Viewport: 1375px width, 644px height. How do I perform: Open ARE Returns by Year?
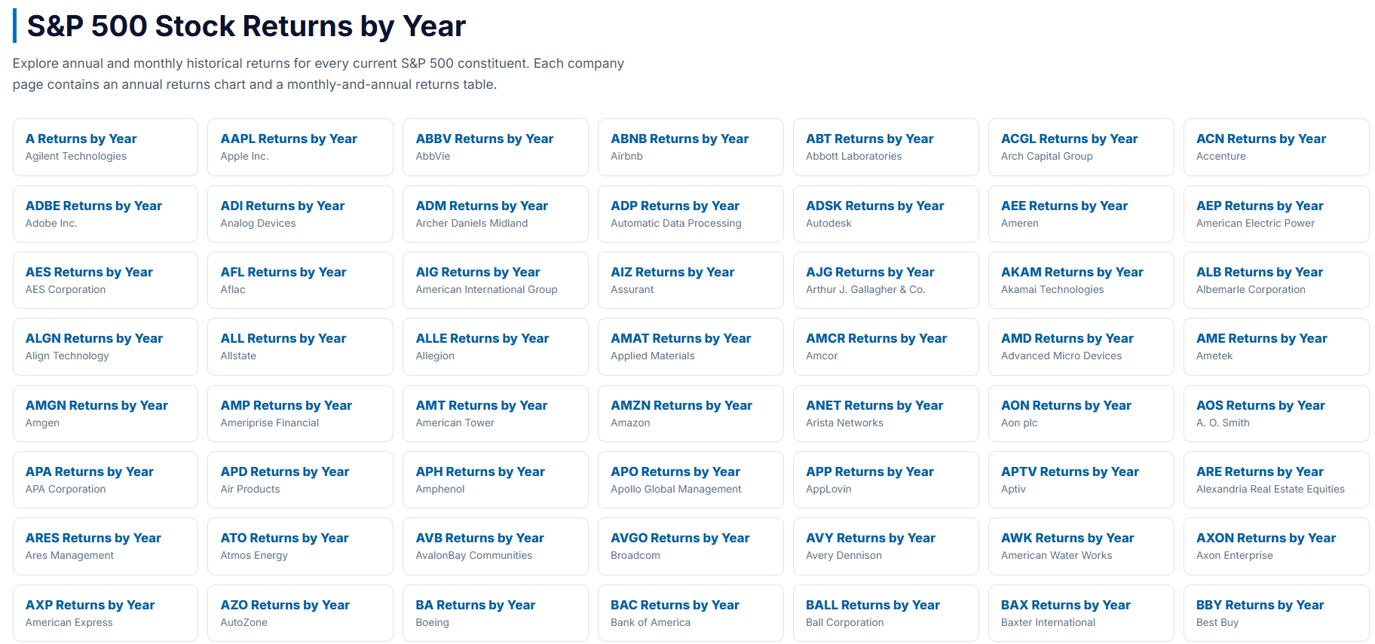[x=1276, y=480]
